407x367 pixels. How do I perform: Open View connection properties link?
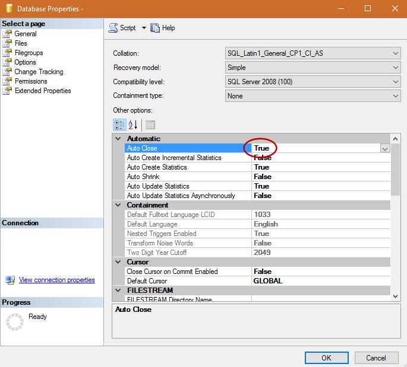(57, 280)
